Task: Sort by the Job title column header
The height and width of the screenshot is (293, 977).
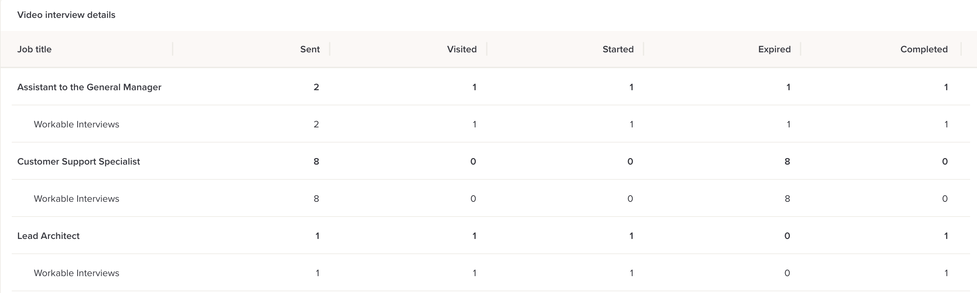Action: pyautogui.click(x=35, y=50)
